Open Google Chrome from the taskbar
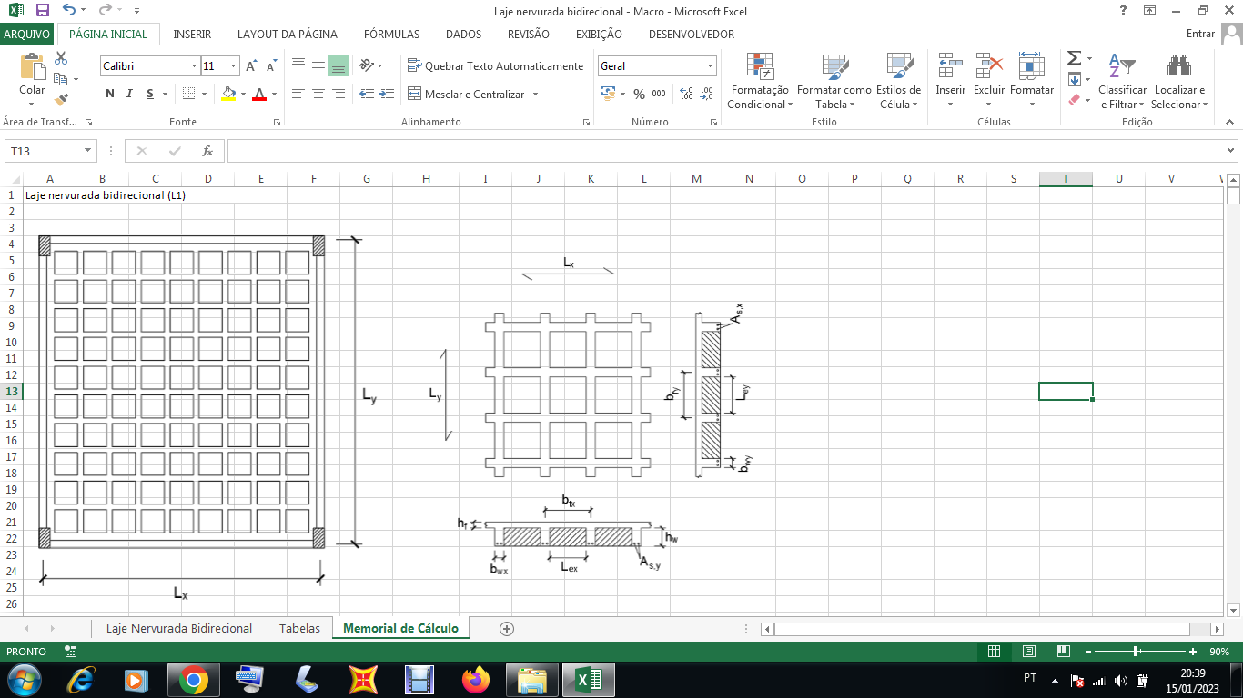This screenshot has height=698, width=1243. click(193, 680)
